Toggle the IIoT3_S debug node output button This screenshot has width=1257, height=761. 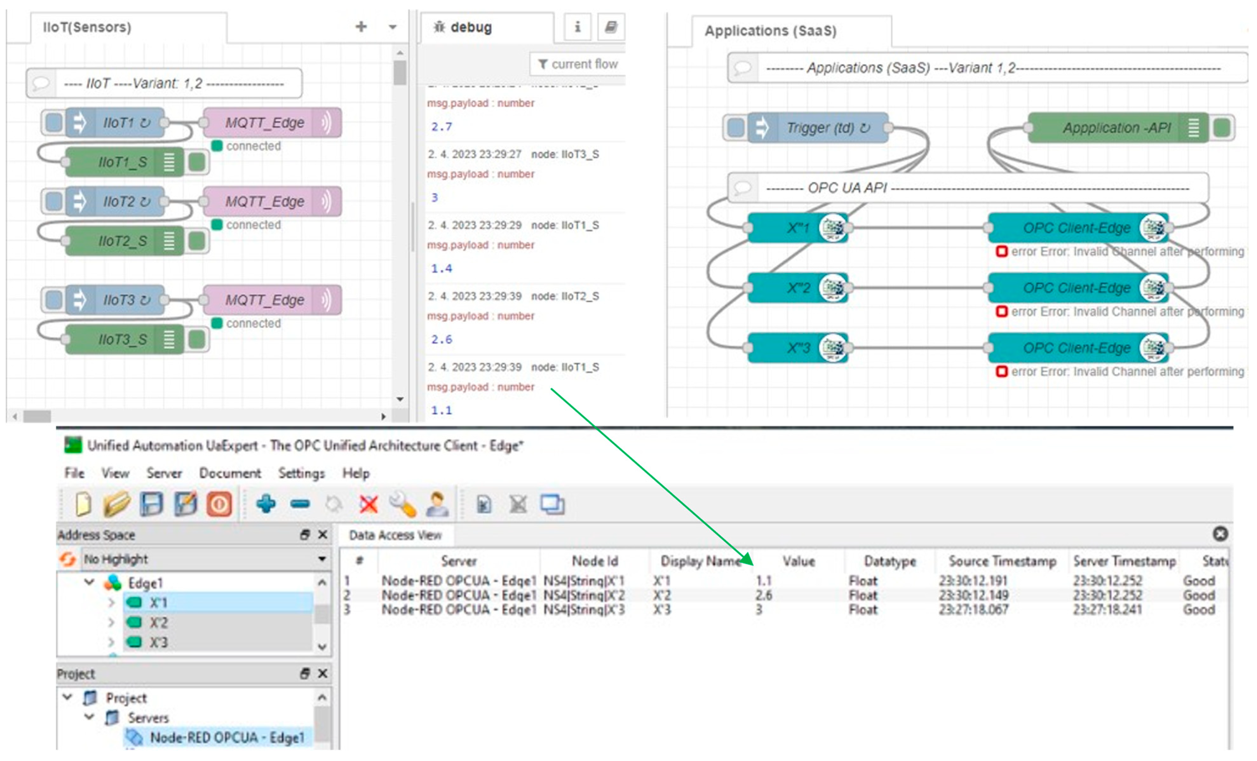point(197,339)
